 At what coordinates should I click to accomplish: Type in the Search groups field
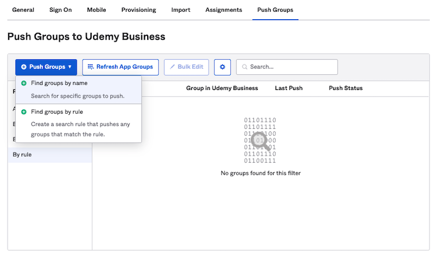[291, 67]
